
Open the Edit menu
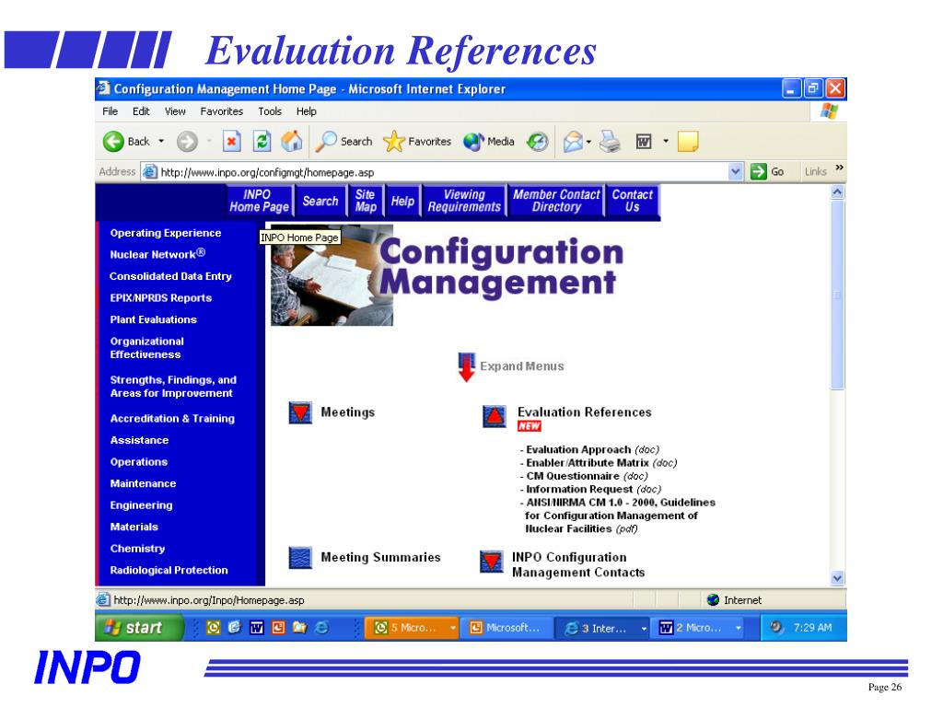141,111
